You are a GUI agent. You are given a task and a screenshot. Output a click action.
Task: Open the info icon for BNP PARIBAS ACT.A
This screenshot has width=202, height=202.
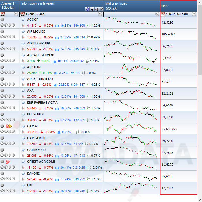click(x=23, y=102)
